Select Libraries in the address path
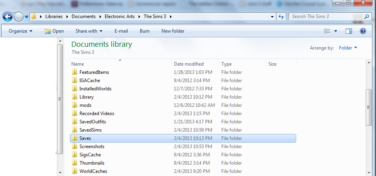 (54, 16)
